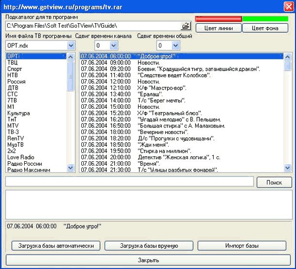Screen dimensions: 296x269
Task: Select the Радио России channel
Action: 36,164
